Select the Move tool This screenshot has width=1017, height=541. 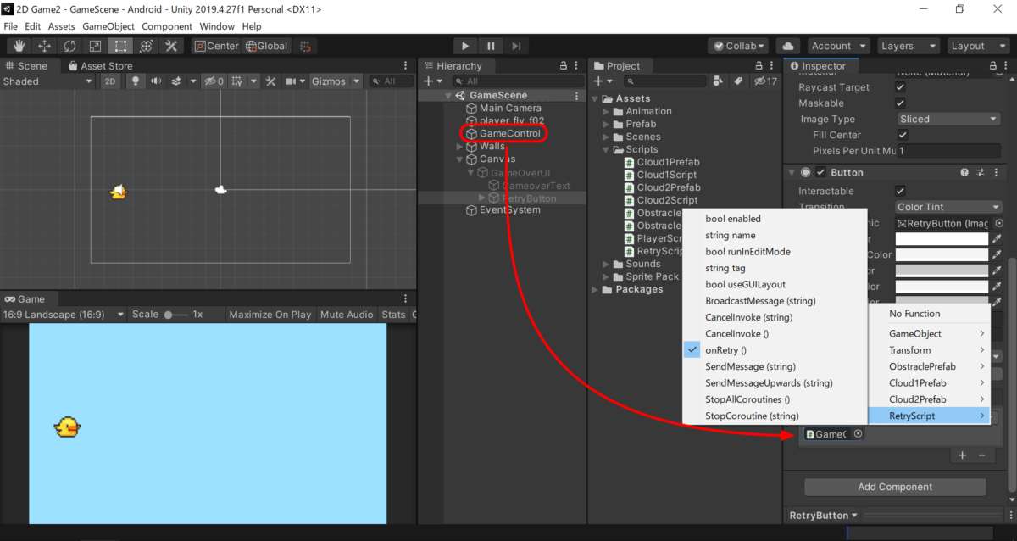44,46
